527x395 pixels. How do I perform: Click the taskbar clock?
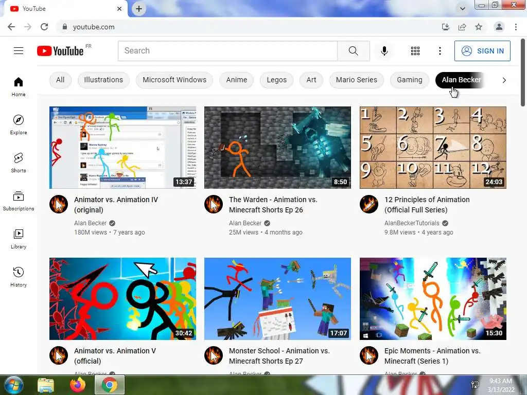(x=501, y=385)
